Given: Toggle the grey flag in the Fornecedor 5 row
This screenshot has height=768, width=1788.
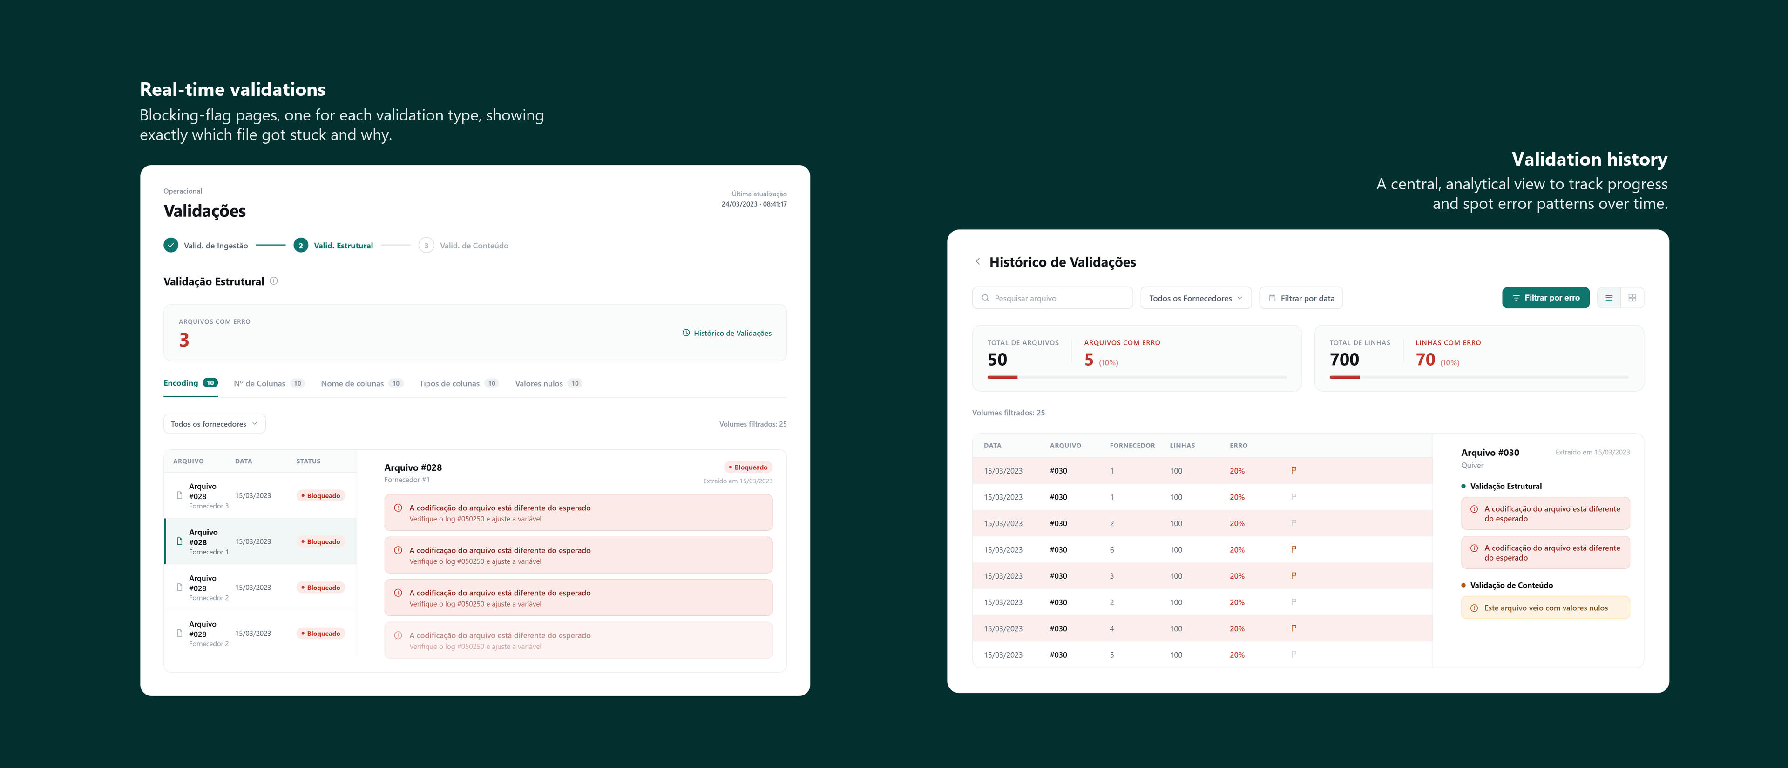Looking at the screenshot, I should coord(1293,655).
